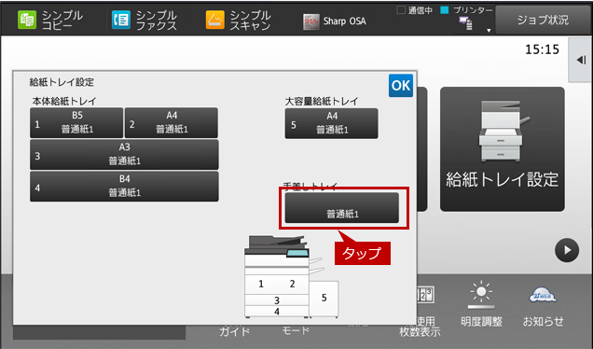The height and width of the screenshot is (349, 593).
Task: Expand the side action panel arrow
Action: pos(581,60)
